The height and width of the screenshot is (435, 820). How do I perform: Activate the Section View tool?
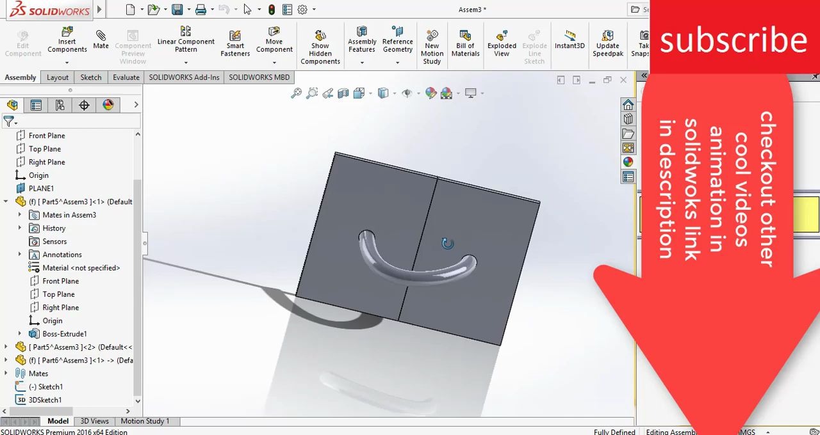point(343,93)
